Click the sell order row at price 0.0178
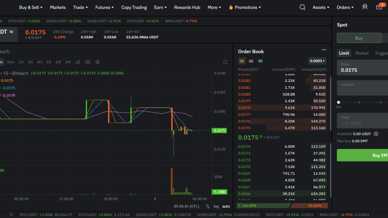This screenshot has width=388, height=218. 282,108
